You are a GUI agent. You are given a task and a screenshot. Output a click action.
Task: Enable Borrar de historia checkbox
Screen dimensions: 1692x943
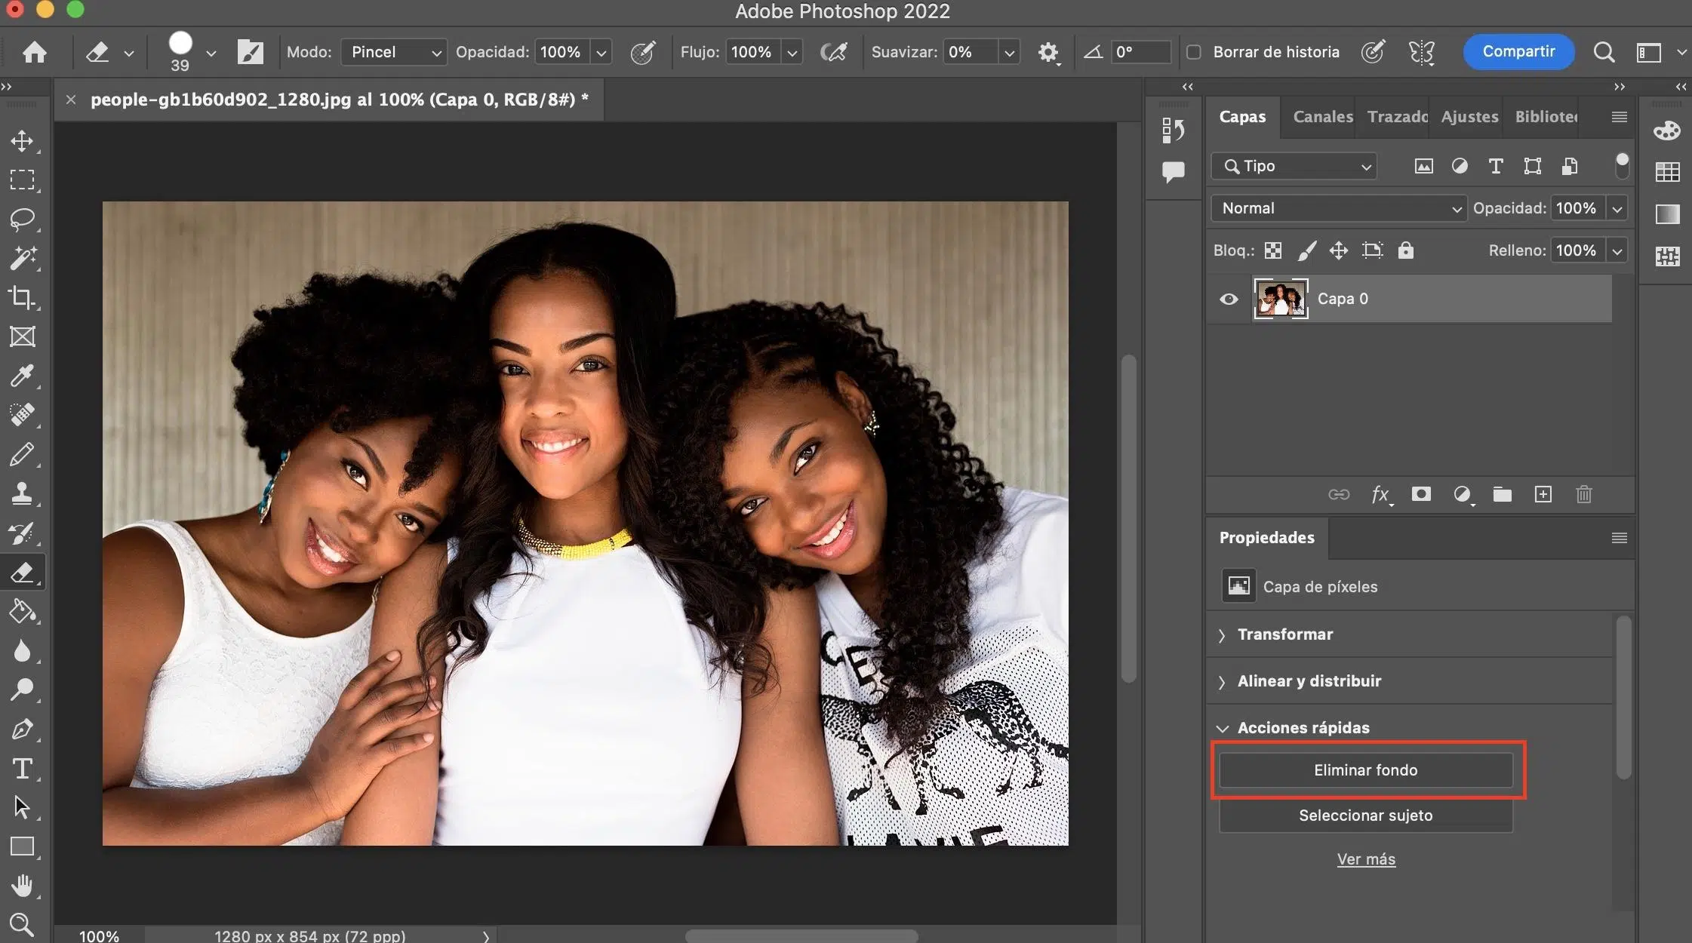(1194, 52)
